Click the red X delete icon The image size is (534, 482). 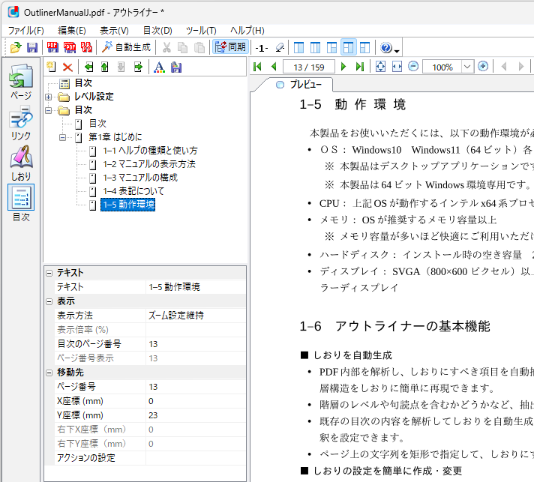click(x=67, y=67)
